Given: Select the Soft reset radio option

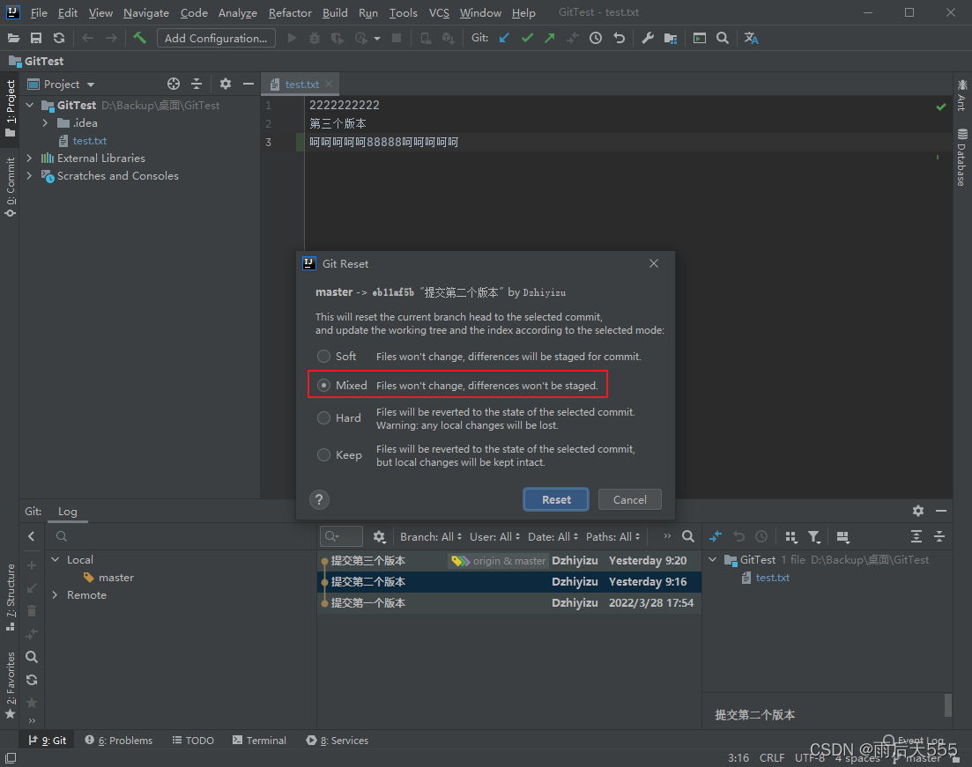Looking at the screenshot, I should click(x=323, y=357).
